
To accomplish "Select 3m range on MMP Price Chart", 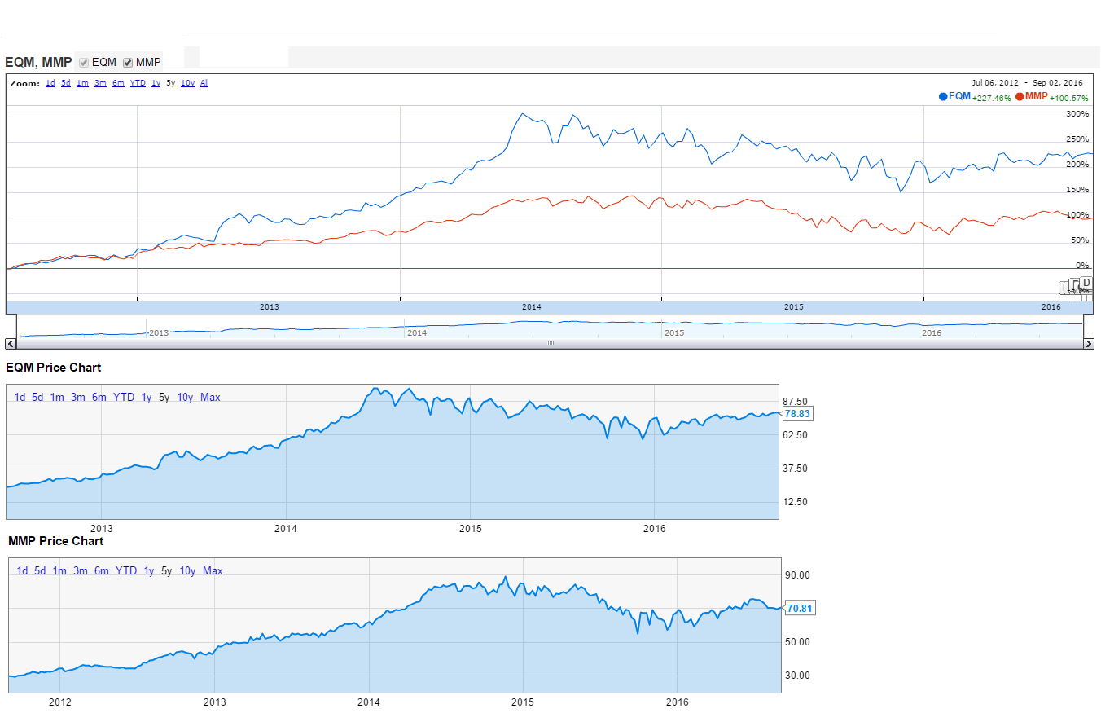I will point(81,571).
